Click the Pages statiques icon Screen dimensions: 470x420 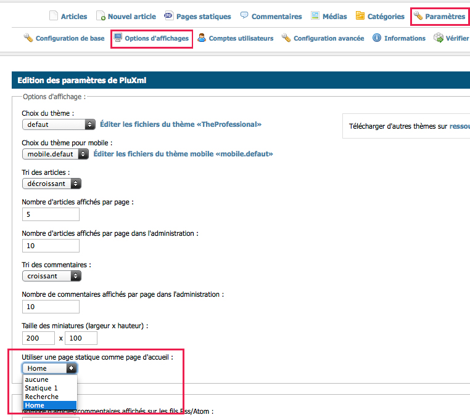(168, 16)
